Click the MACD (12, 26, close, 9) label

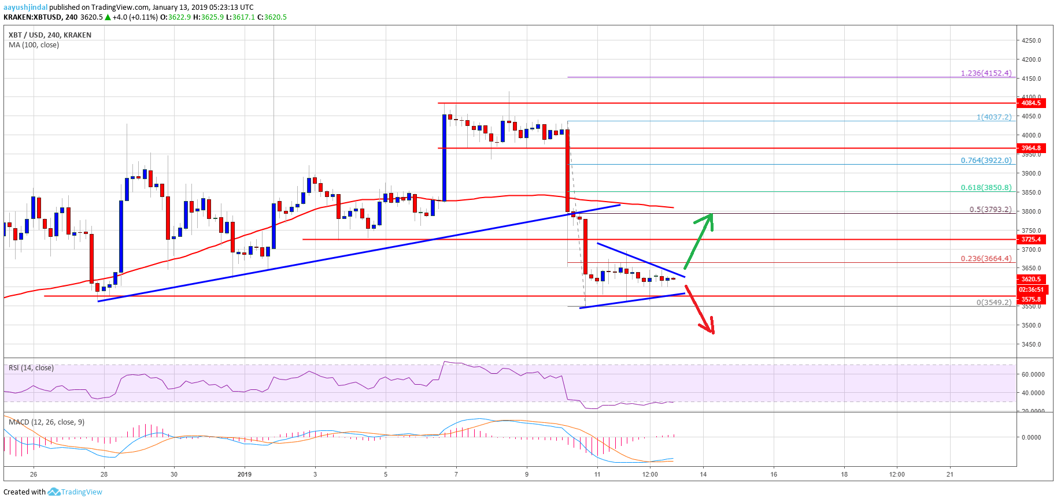point(46,422)
